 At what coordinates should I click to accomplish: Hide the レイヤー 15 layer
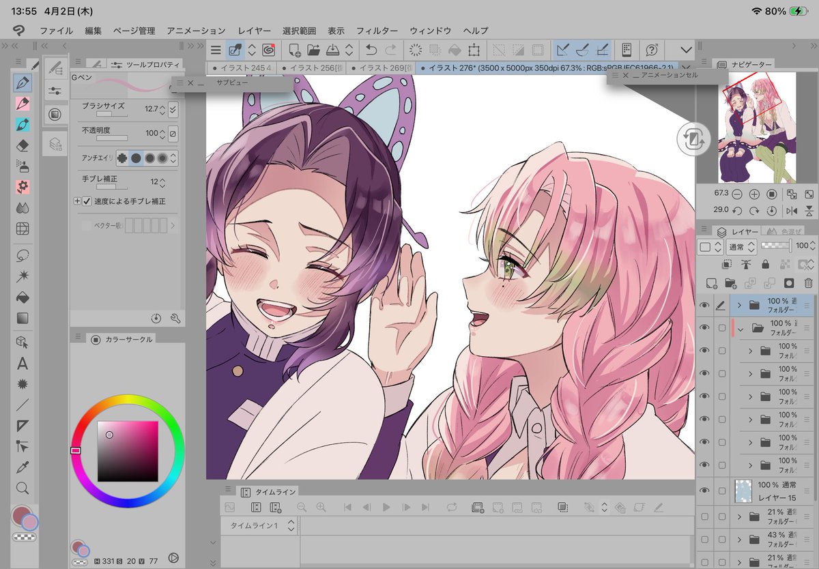pyautogui.click(x=704, y=489)
